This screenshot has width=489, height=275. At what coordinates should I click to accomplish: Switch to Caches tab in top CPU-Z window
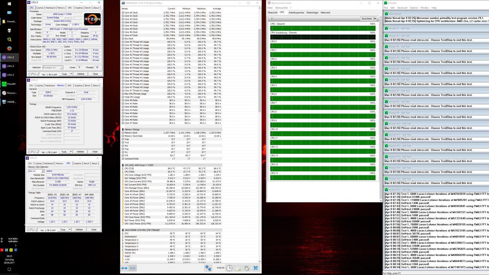click(x=40, y=8)
